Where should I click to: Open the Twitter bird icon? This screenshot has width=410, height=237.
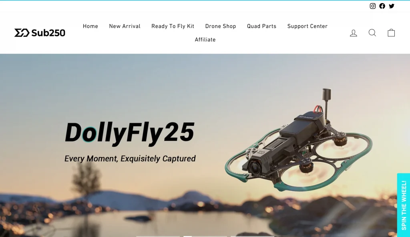click(392, 6)
